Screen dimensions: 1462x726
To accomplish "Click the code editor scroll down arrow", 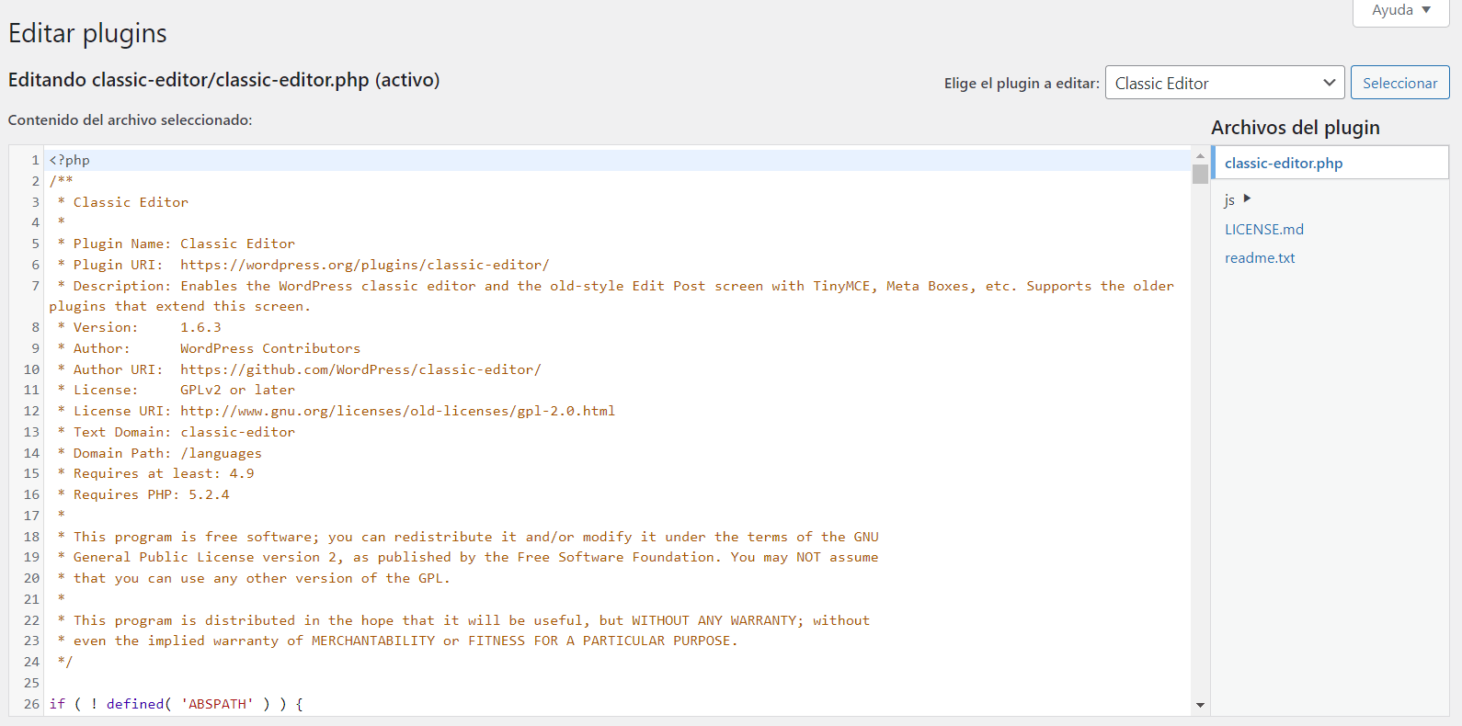I will click(x=1200, y=705).
